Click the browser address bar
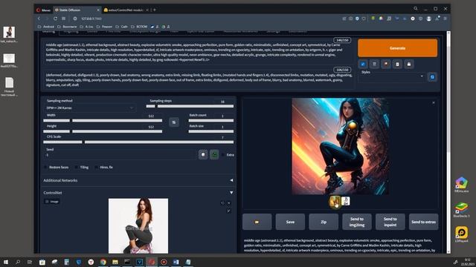 tap(207, 19)
